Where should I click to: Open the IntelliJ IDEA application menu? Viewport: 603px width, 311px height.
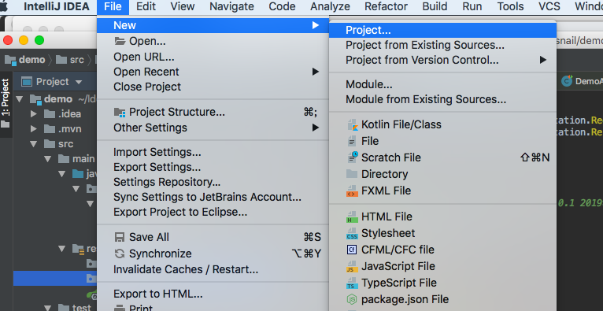point(57,6)
